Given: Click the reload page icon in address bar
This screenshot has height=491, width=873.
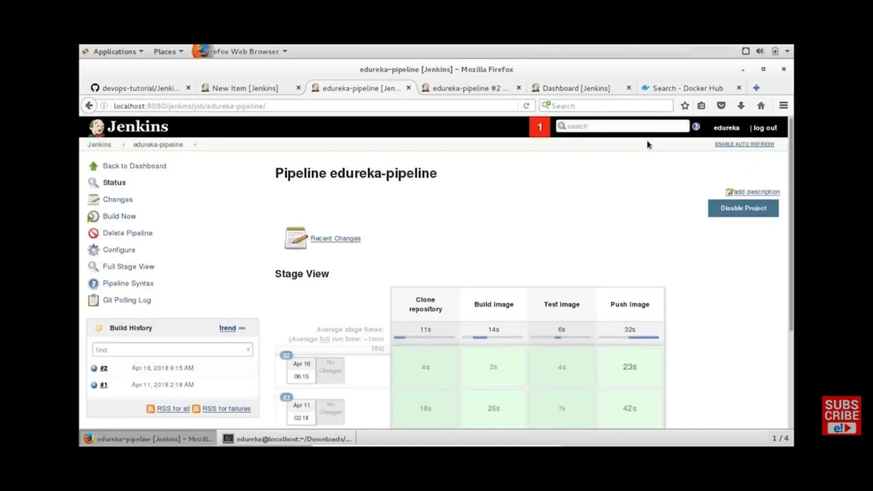Looking at the screenshot, I should (526, 106).
